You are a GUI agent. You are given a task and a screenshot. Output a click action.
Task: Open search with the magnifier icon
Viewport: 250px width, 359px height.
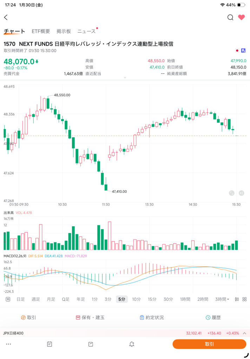point(230,18)
